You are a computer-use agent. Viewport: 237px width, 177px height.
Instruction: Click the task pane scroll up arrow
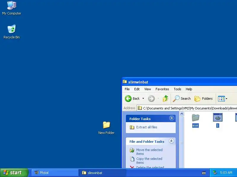tap(182, 114)
